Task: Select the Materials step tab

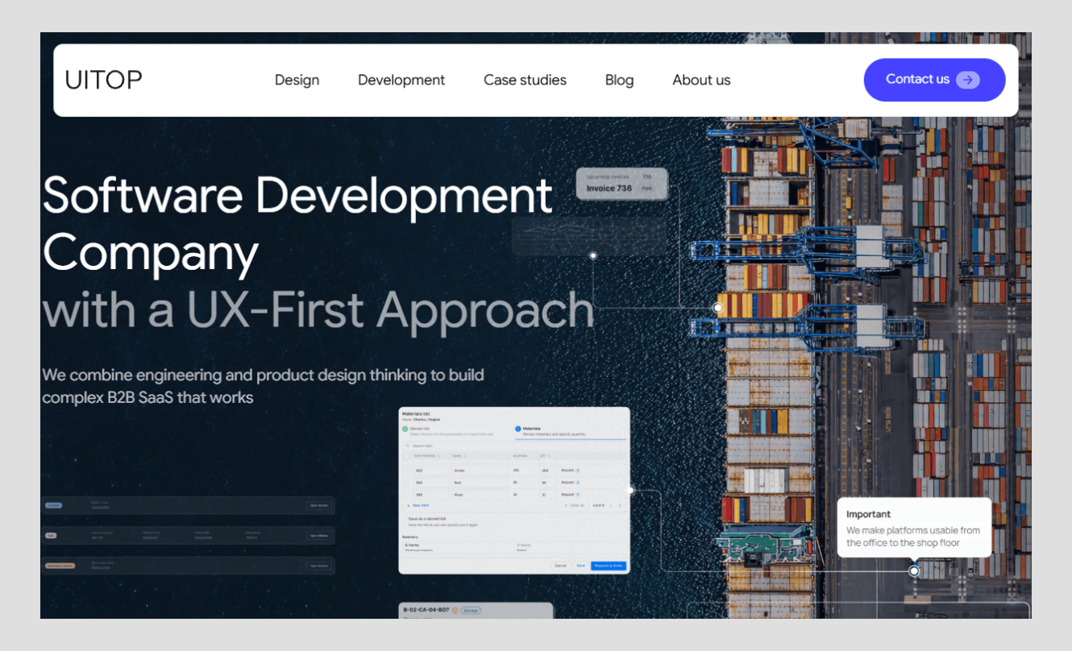Action: tap(571, 431)
